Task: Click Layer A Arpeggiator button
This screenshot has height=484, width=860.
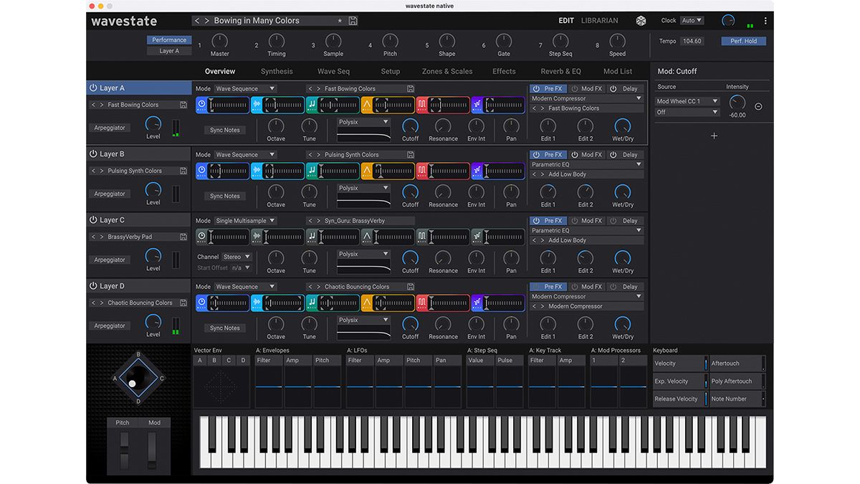Action: click(110, 128)
